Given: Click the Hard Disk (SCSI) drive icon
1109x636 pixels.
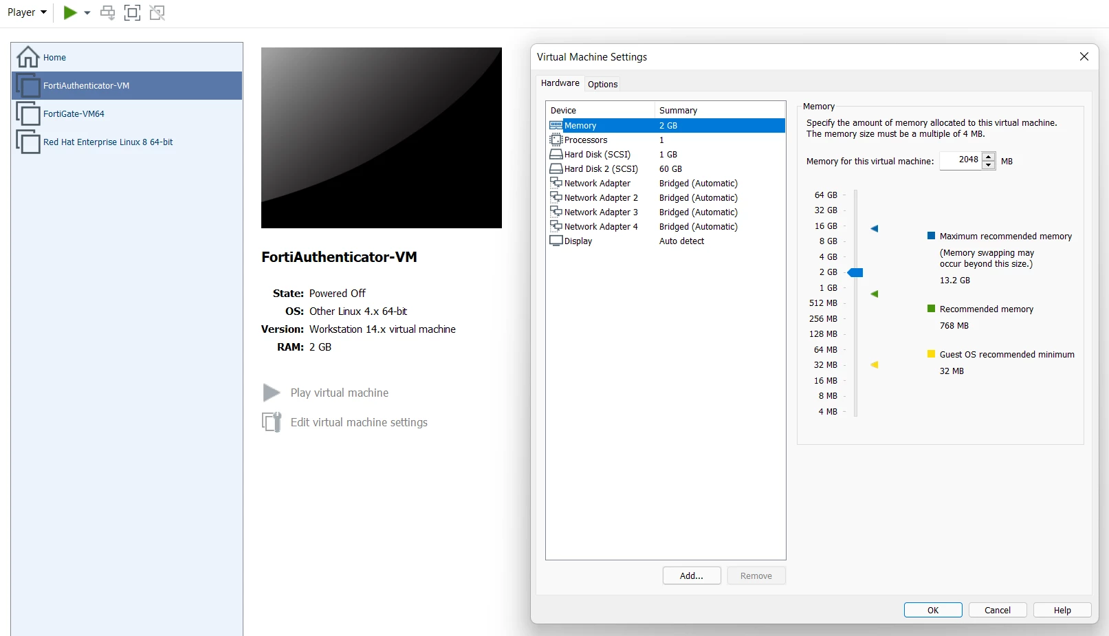Looking at the screenshot, I should (x=556, y=154).
